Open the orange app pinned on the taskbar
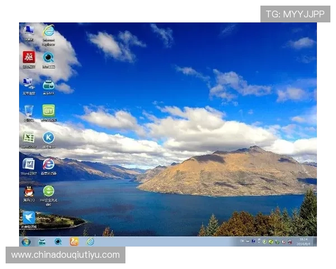The height and width of the screenshot is (269, 336). coord(74,242)
